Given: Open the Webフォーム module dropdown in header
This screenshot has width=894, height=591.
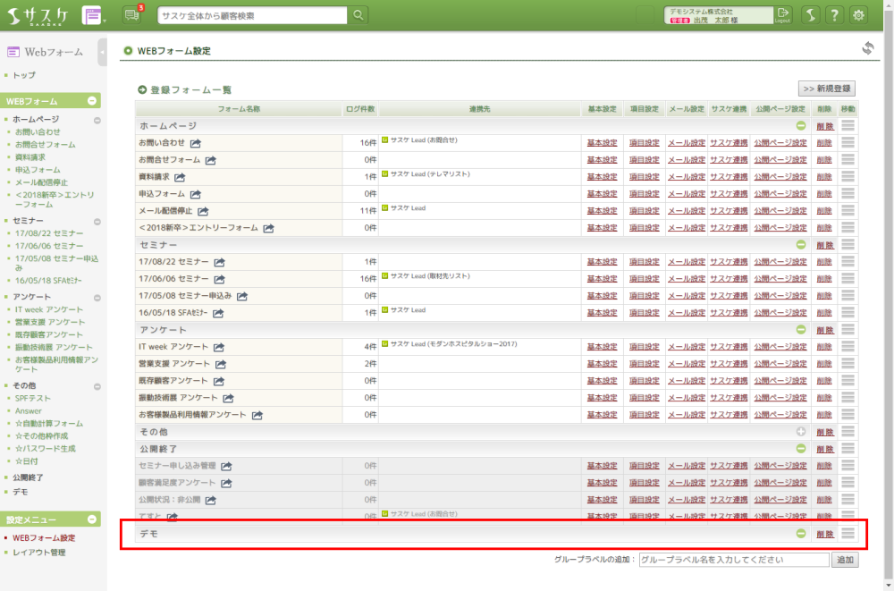Looking at the screenshot, I should pos(93,15).
